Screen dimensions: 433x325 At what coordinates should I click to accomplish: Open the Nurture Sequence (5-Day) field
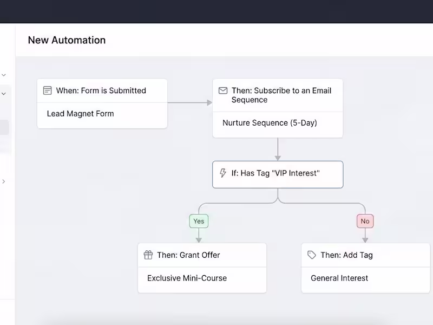point(270,123)
